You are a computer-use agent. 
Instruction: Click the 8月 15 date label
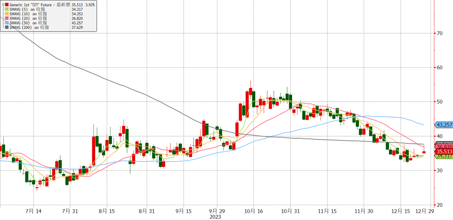click(107, 212)
